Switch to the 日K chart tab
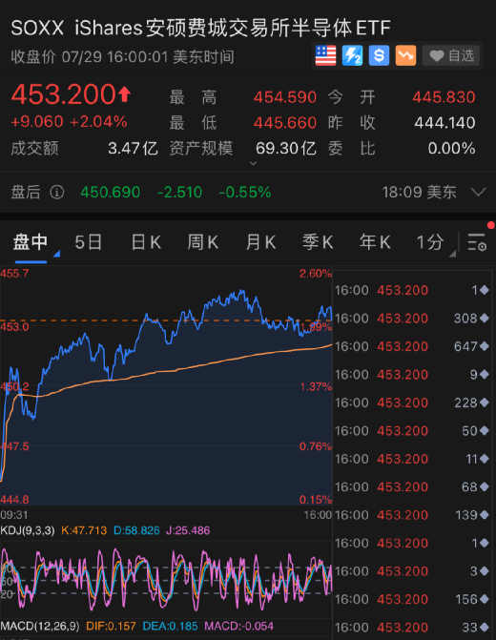The image size is (496, 640). pos(146,242)
